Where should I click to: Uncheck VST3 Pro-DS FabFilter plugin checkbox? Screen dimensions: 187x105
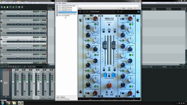pos(57,15)
